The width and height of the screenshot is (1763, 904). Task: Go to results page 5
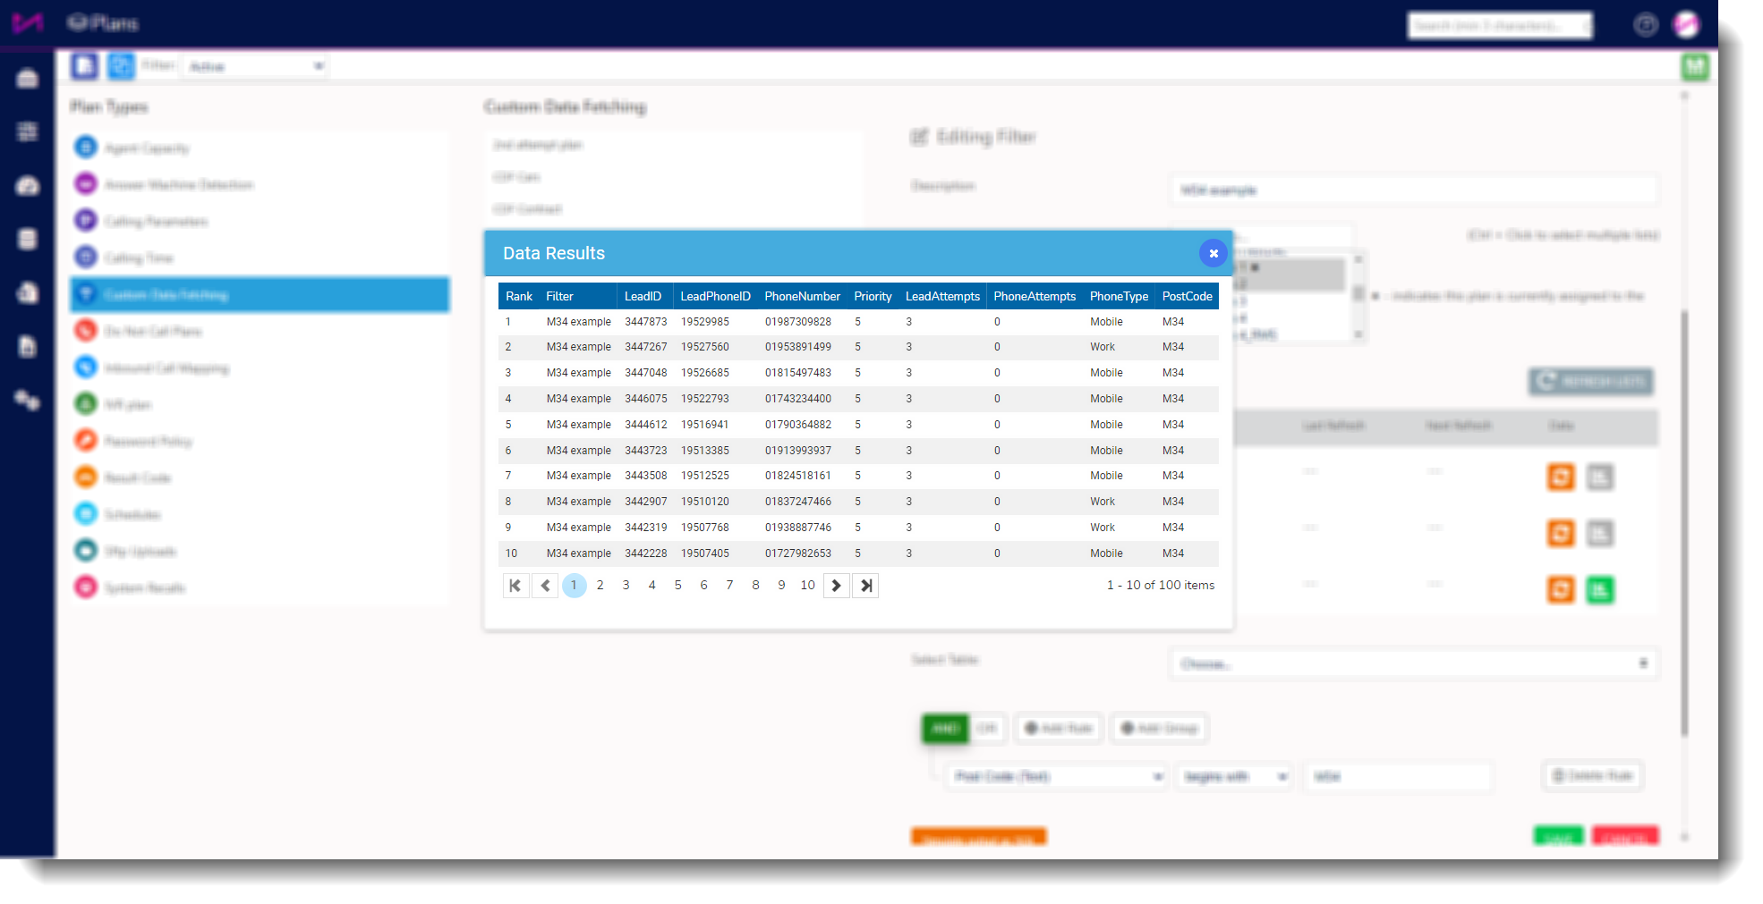[677, 586]
